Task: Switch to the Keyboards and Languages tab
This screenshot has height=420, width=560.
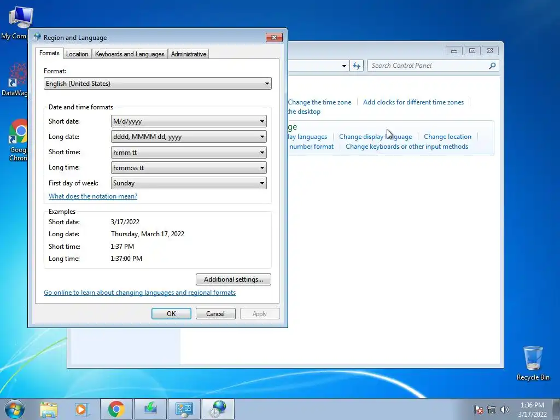Action: (x=130, y=54)
